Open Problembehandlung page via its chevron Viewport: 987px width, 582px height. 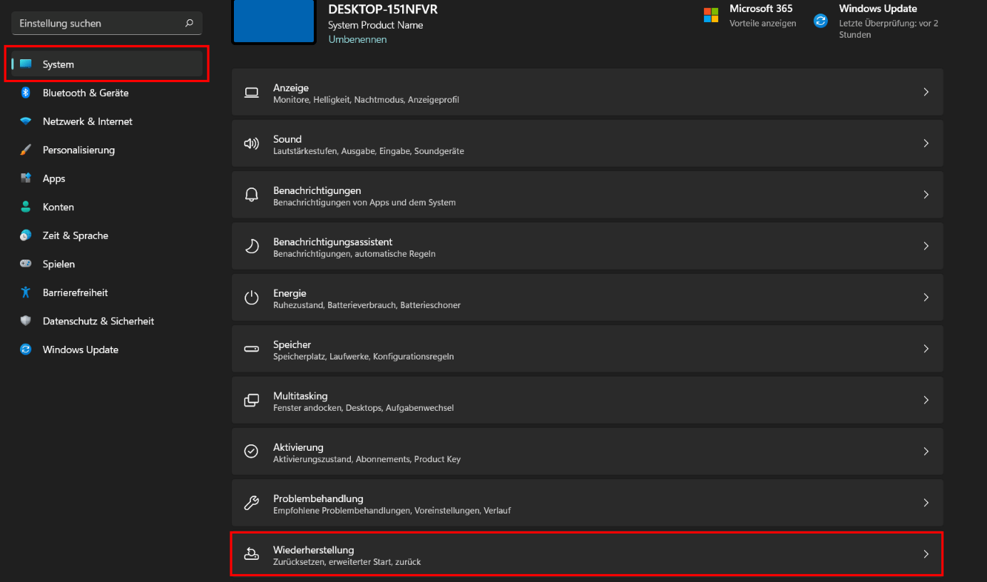(x=926, y=503)
